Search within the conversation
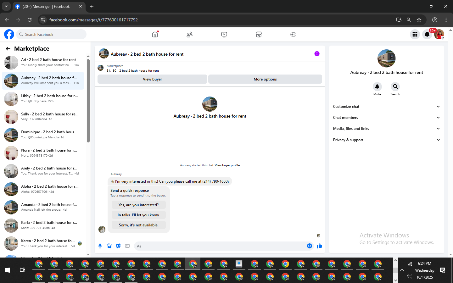 point(395,86)
